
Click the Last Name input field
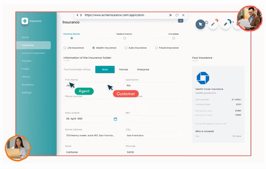coord(152,85)
